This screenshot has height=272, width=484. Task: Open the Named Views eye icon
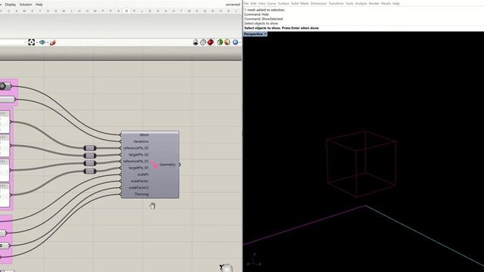[x=42, y=42]
